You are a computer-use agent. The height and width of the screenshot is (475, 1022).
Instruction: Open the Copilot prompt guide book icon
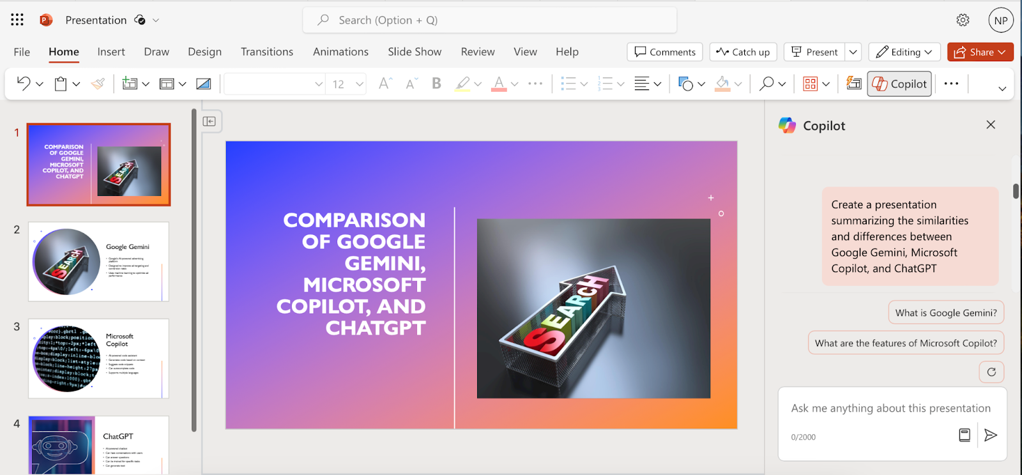click(x=965, y=435)
